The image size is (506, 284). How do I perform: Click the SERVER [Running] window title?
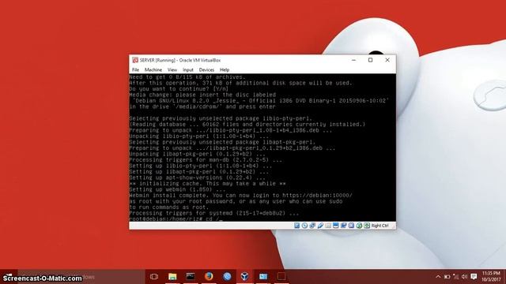pos(180,60)
